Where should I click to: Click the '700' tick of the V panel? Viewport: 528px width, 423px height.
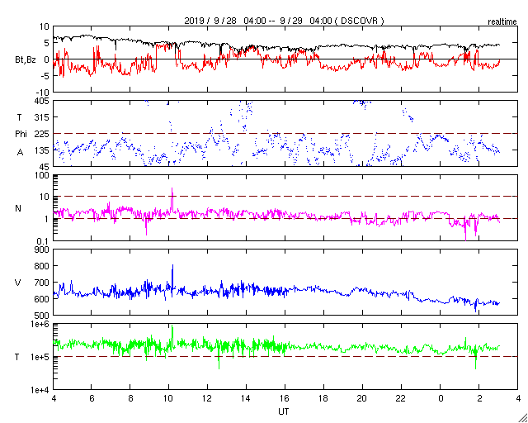coord(43,283)
